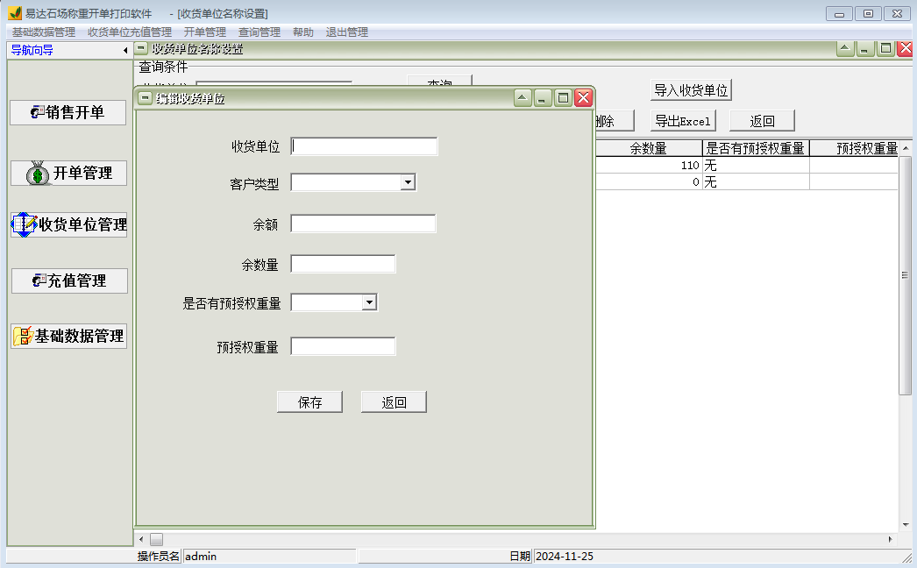
Task: Open the 是否有预授权重量 dropdown
Action: 368,302
